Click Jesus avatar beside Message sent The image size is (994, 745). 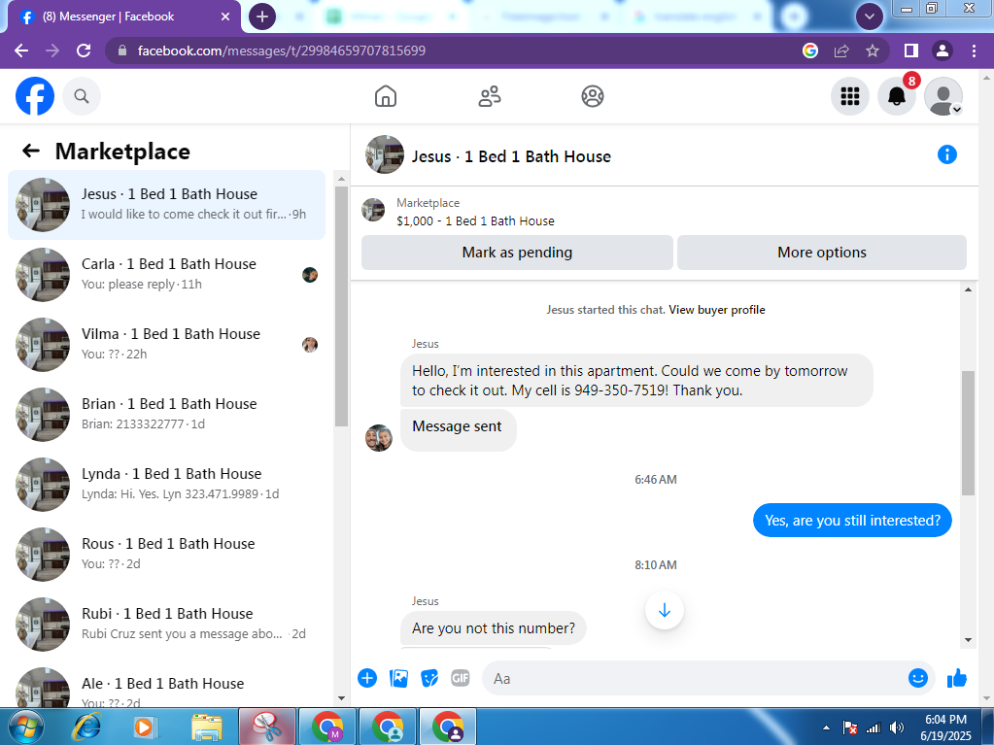tap(378, 438)
